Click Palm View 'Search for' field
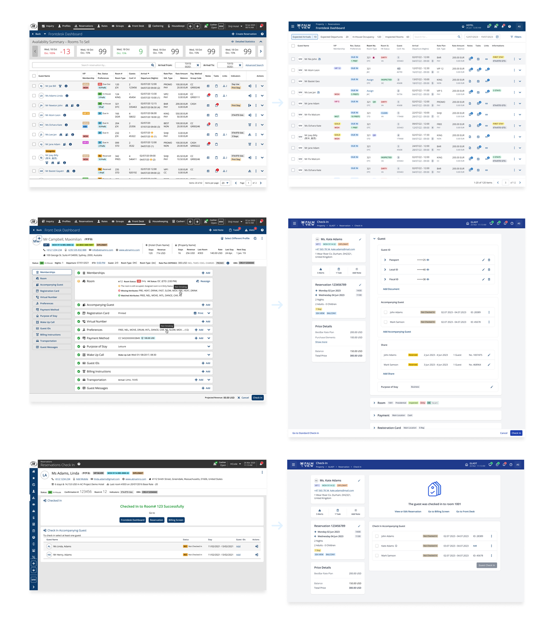This screenshot has height=634, width=555. click(437, 37)
